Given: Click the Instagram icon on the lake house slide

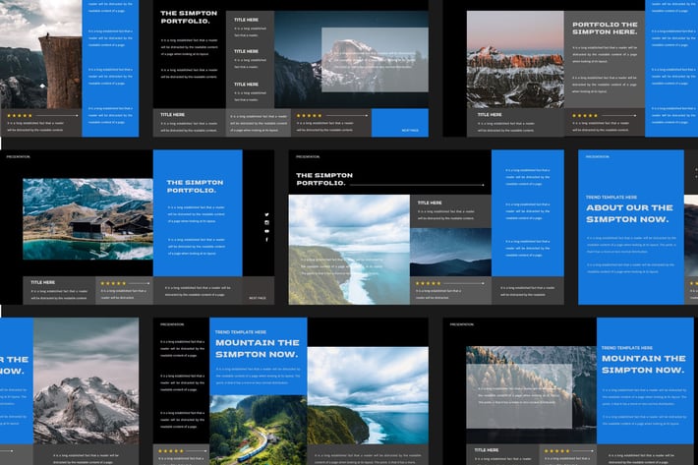Looking at the screenshot, I should 266,222.
